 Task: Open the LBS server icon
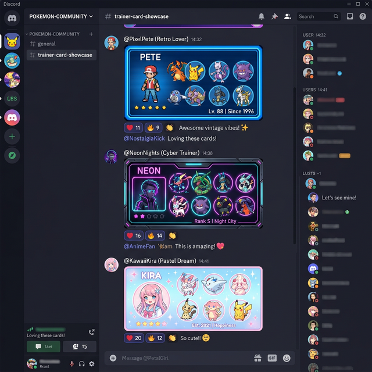tap(12, 98)
